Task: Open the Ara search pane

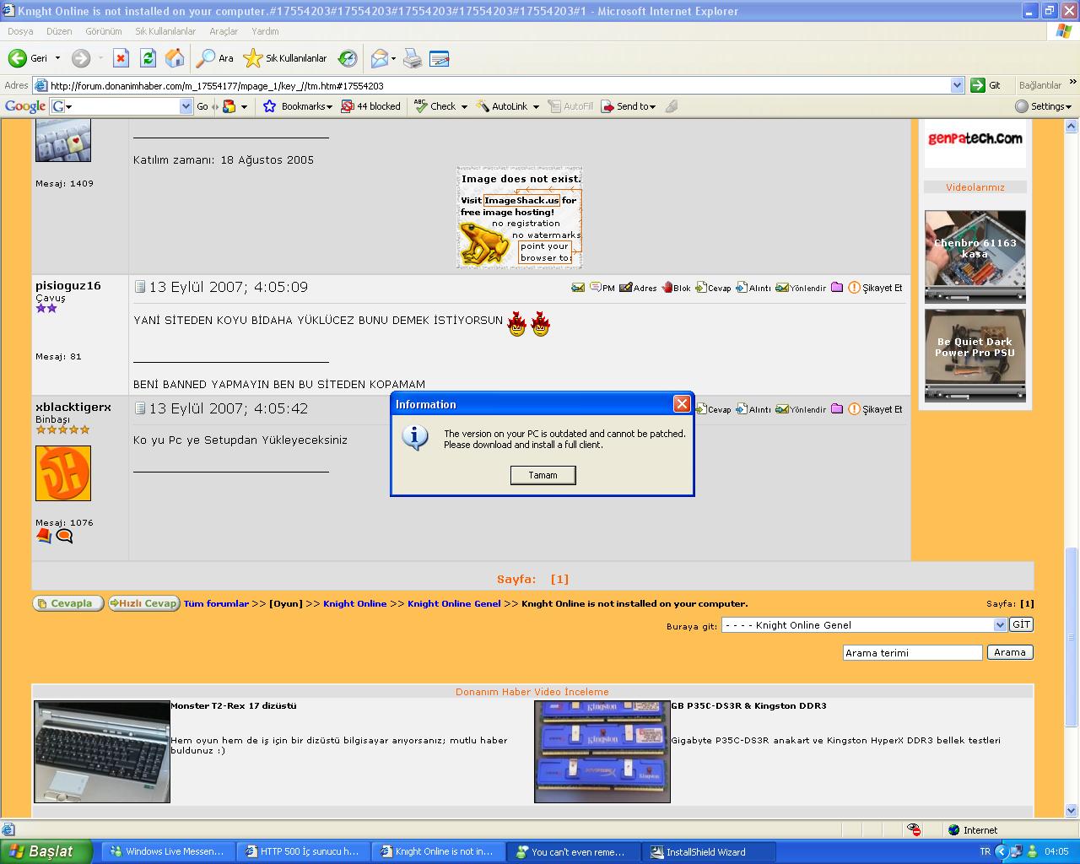Action: (214, 58)
